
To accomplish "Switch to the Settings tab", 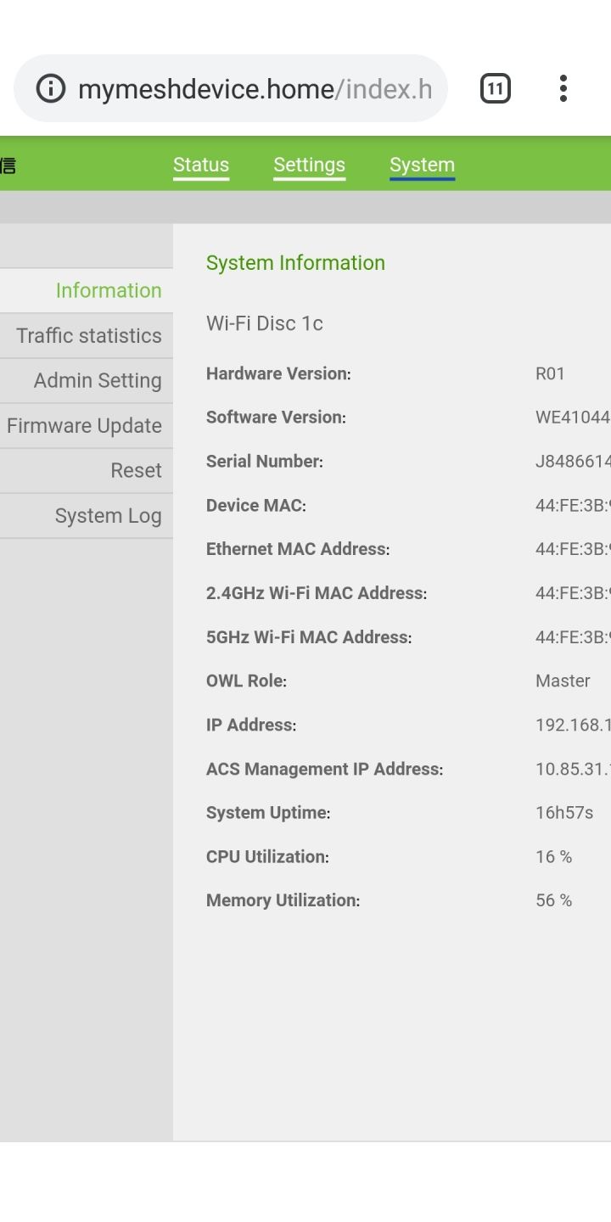I will point(309,165).
